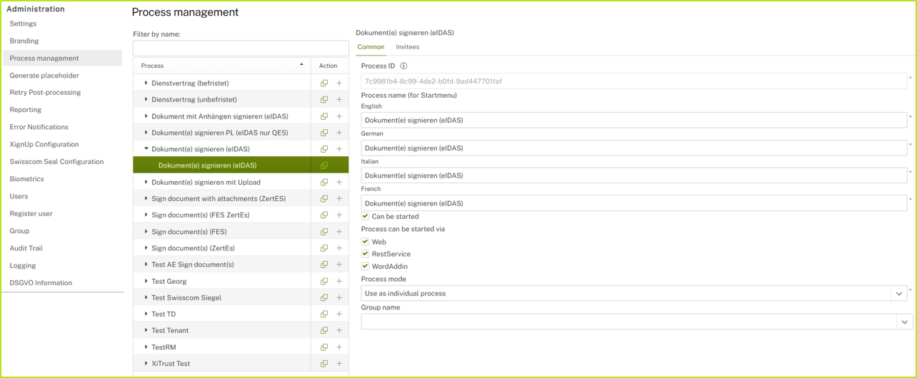The image size is (917, 378).
Task: Go to Swisscom Seal Configuration
Action: 56,162
